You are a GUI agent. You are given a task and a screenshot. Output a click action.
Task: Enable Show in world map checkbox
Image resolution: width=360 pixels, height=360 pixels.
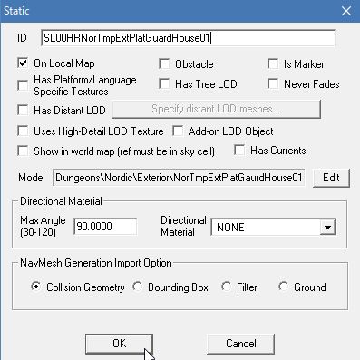point(23,151)
